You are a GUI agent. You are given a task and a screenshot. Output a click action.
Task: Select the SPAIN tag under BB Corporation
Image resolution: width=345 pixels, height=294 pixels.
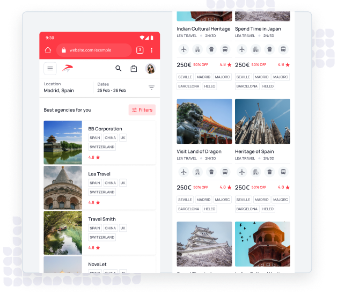[95, 138]
